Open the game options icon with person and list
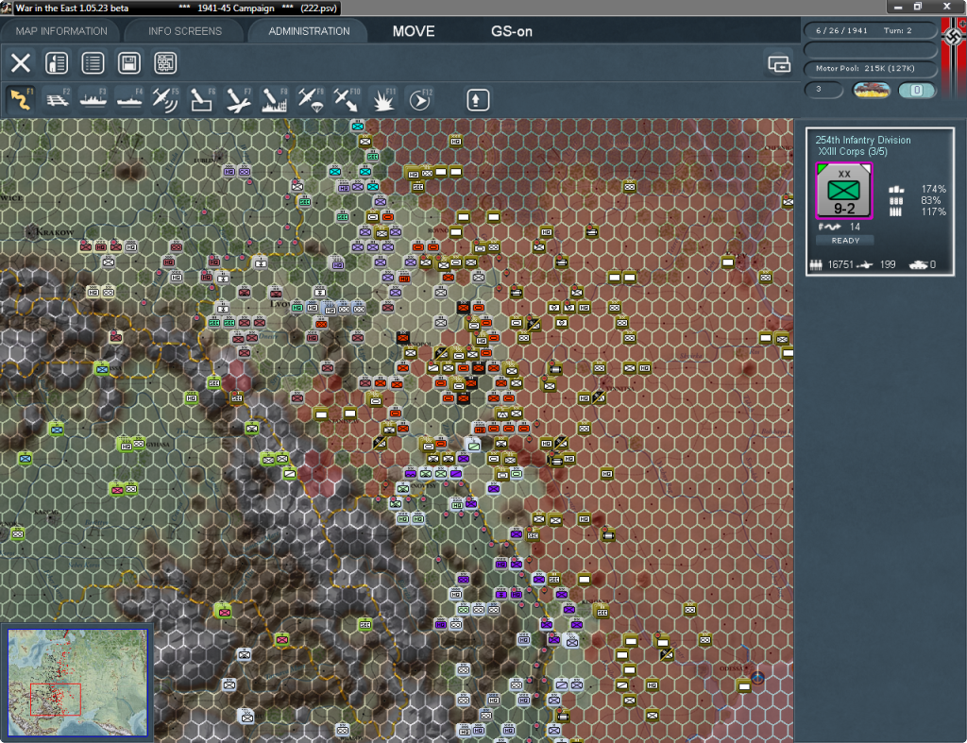This screenshot has width=967, height=743. 57,63
